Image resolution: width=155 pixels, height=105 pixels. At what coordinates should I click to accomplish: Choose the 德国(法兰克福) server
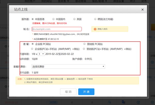pyautogui.click(x=96, y=19)
